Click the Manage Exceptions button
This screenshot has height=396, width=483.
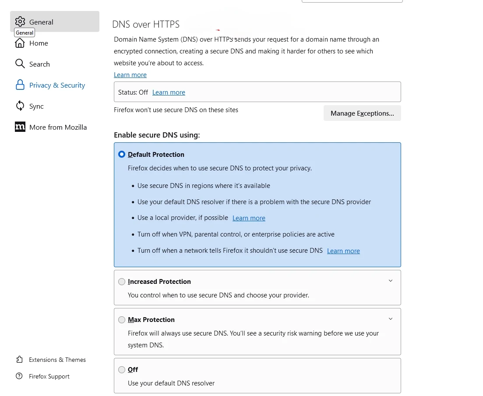362,113
